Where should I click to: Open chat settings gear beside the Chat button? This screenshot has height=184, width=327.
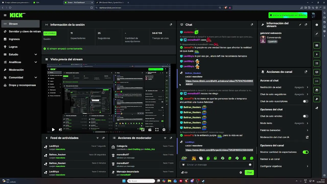241,172
